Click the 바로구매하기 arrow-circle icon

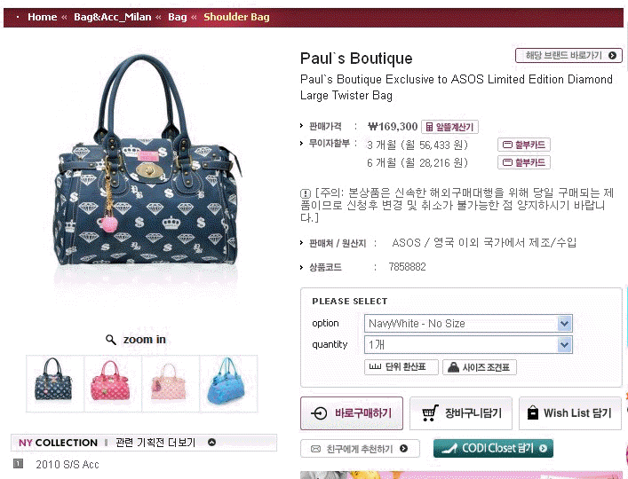319,413
